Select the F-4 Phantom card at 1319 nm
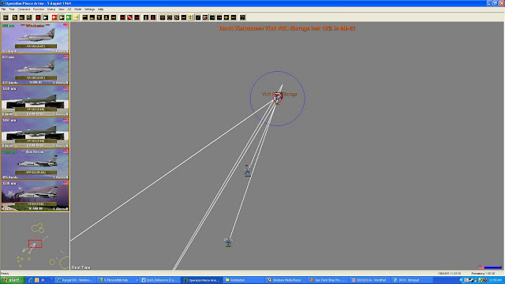Screen dimensions: 505x284 (x=35, y=101)
